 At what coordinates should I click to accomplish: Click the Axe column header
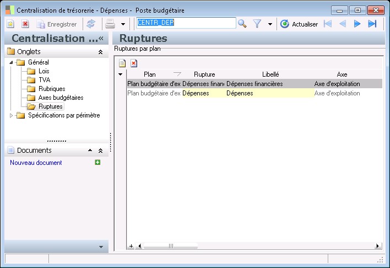pos(342,74)
